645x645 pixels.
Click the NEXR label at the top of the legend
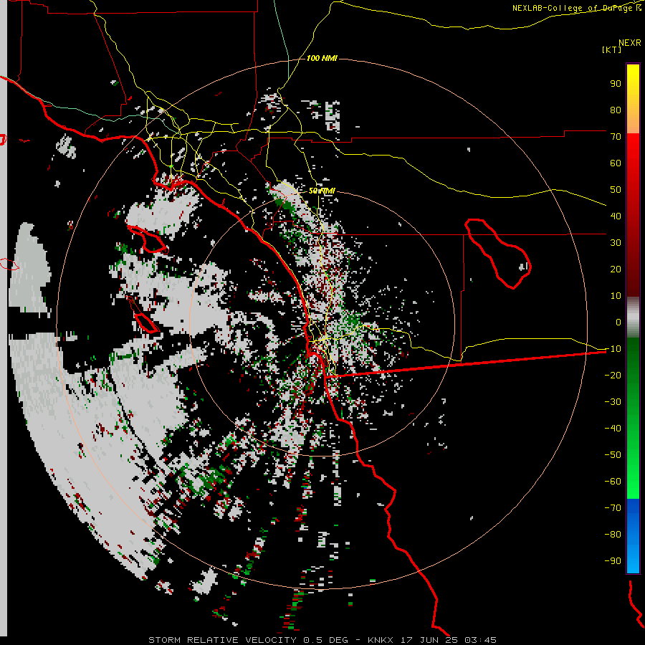629,43
